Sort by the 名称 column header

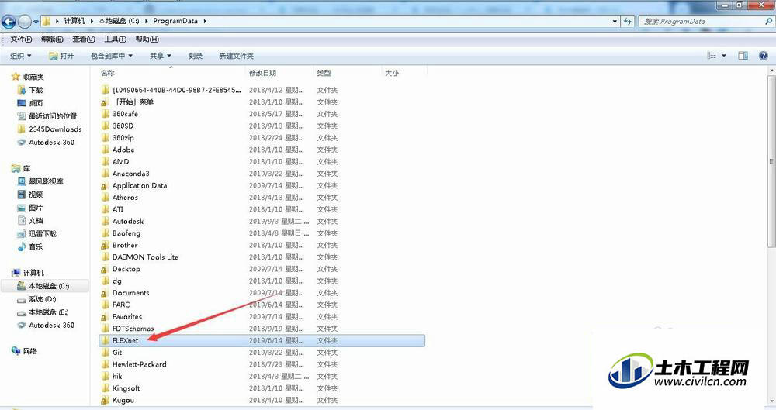tap(107, 73)
